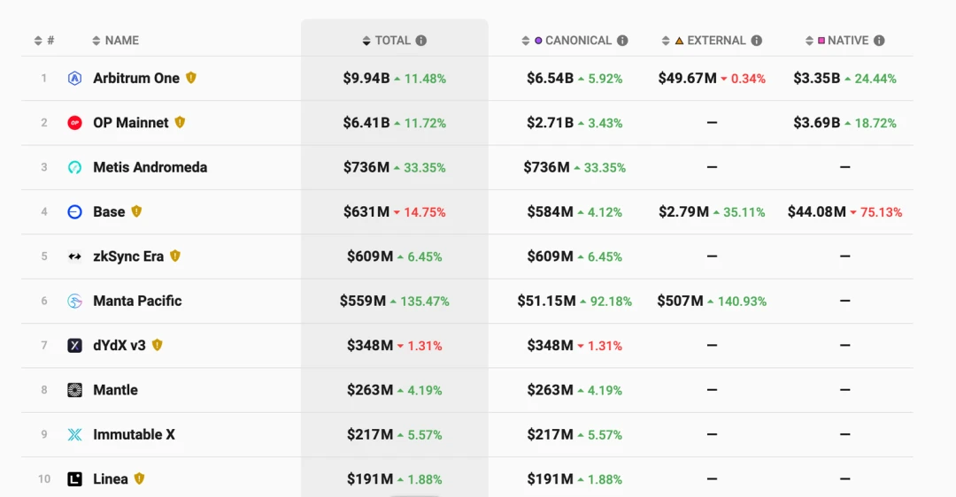
Task: Click the Manta Pacific logo icon
Action: click(x=74, y=301)
